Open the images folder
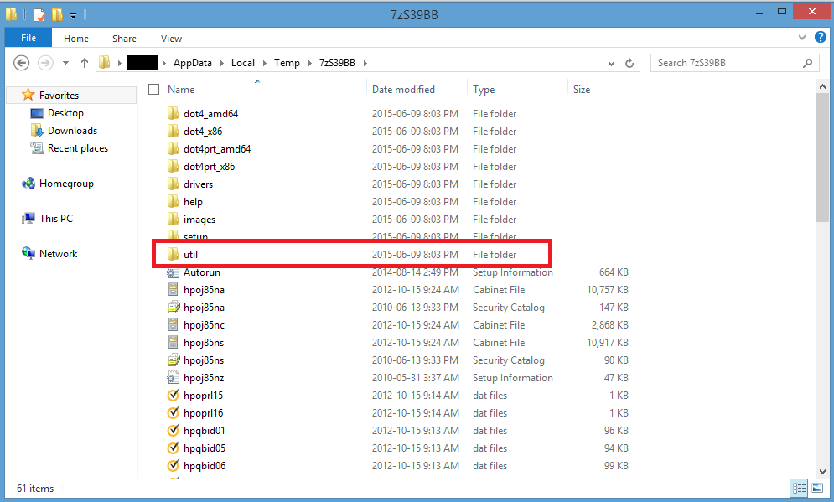This screenshot has height=502, width=834. [x=194, y=219]
